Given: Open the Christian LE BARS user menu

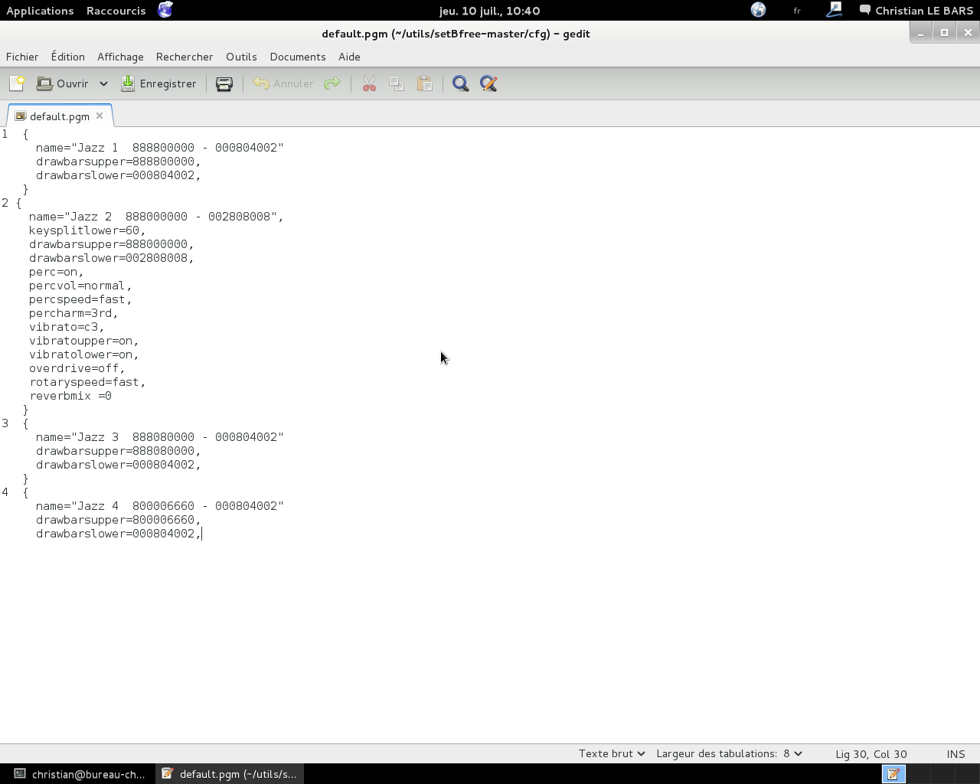Looking at the screenshot, I should 916,11.
